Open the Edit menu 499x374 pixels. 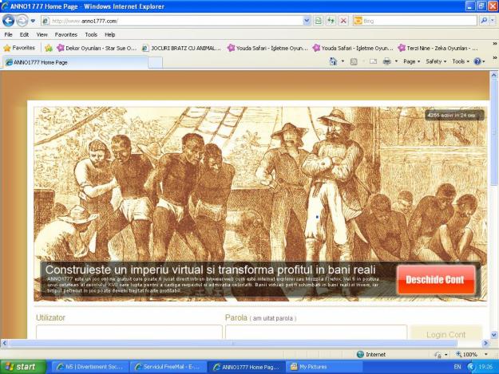24,34
